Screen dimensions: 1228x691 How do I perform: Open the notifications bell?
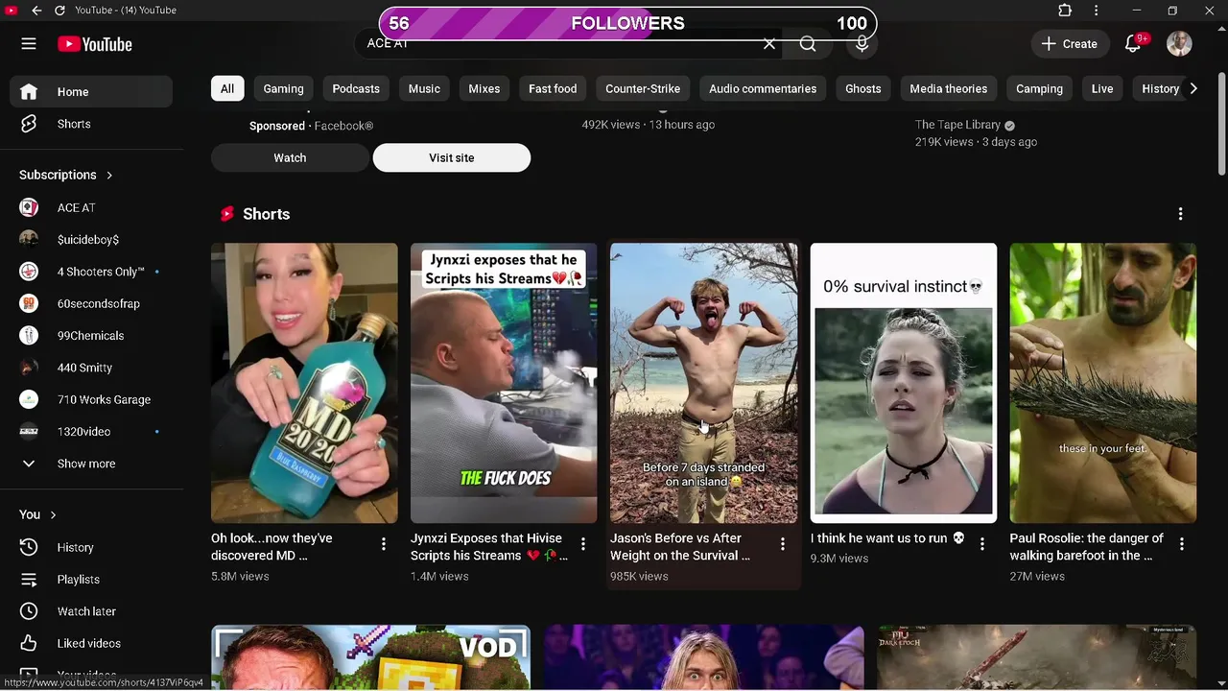click(x=1133, y=44)
